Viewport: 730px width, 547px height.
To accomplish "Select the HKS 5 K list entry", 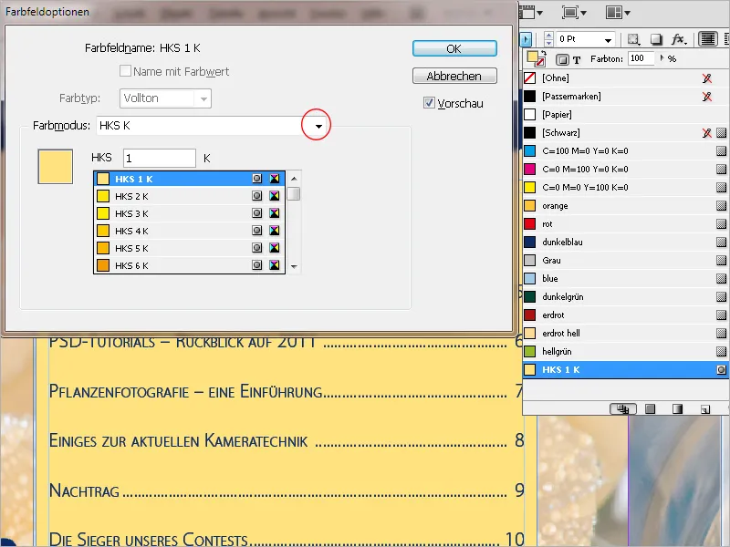I will coord(190,248).
